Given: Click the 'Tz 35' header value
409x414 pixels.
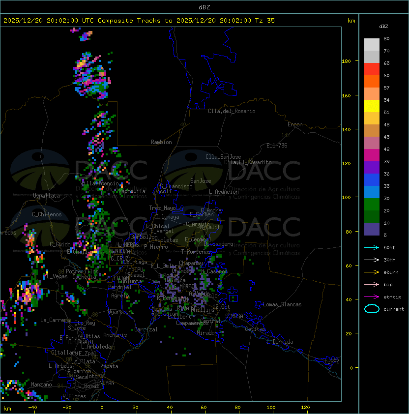Looking at the screenshot, I should 265,21.
